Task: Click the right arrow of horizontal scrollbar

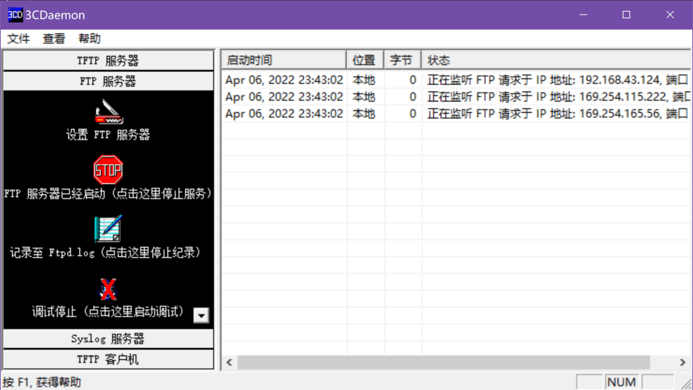Action: 682,362
